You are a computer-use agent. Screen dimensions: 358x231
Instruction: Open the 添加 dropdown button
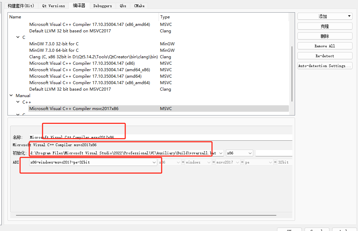coord(325,16)
